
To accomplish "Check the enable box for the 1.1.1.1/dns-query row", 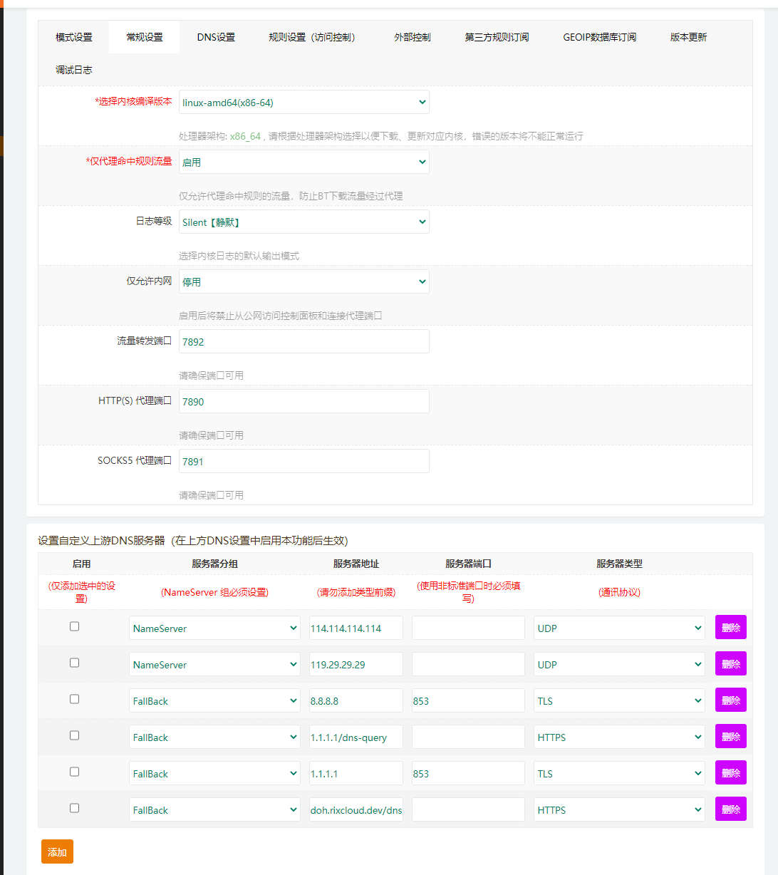I will point(74,735).
